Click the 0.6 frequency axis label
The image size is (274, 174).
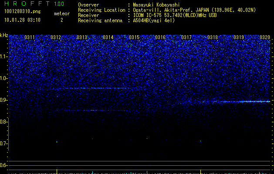tap(4, 165)
